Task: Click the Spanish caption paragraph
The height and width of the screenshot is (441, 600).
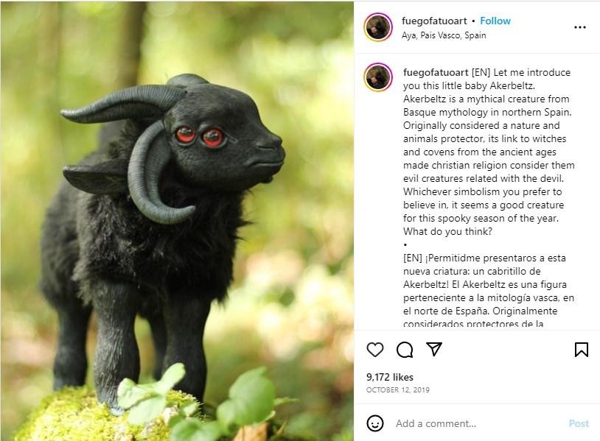Action: 489,291
